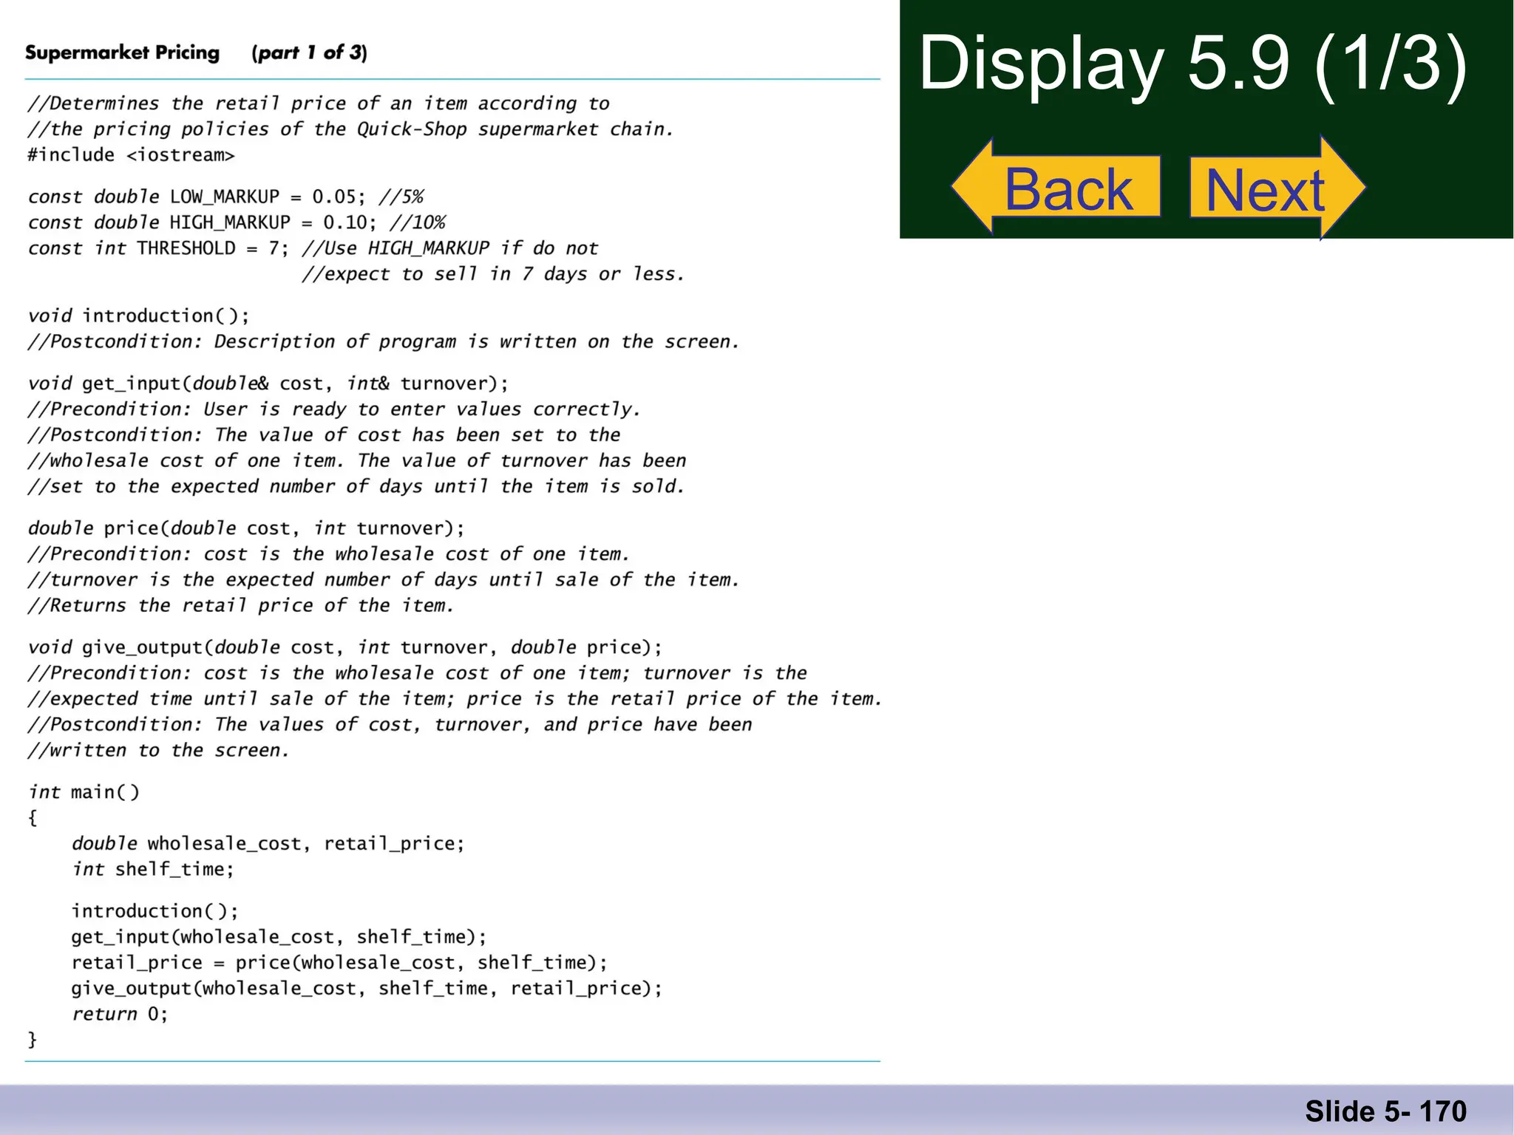This screenshot has height=1135, width=1514.
Task: Click the 'User is ready to enter values' comment
Action: pos(334,409)
